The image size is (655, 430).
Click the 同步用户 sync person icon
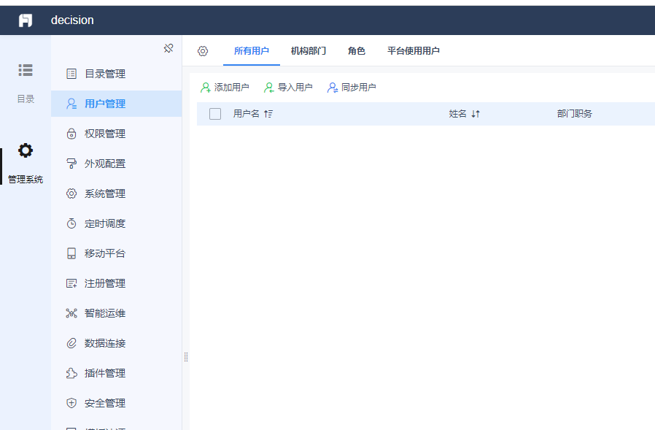point(332,88)
